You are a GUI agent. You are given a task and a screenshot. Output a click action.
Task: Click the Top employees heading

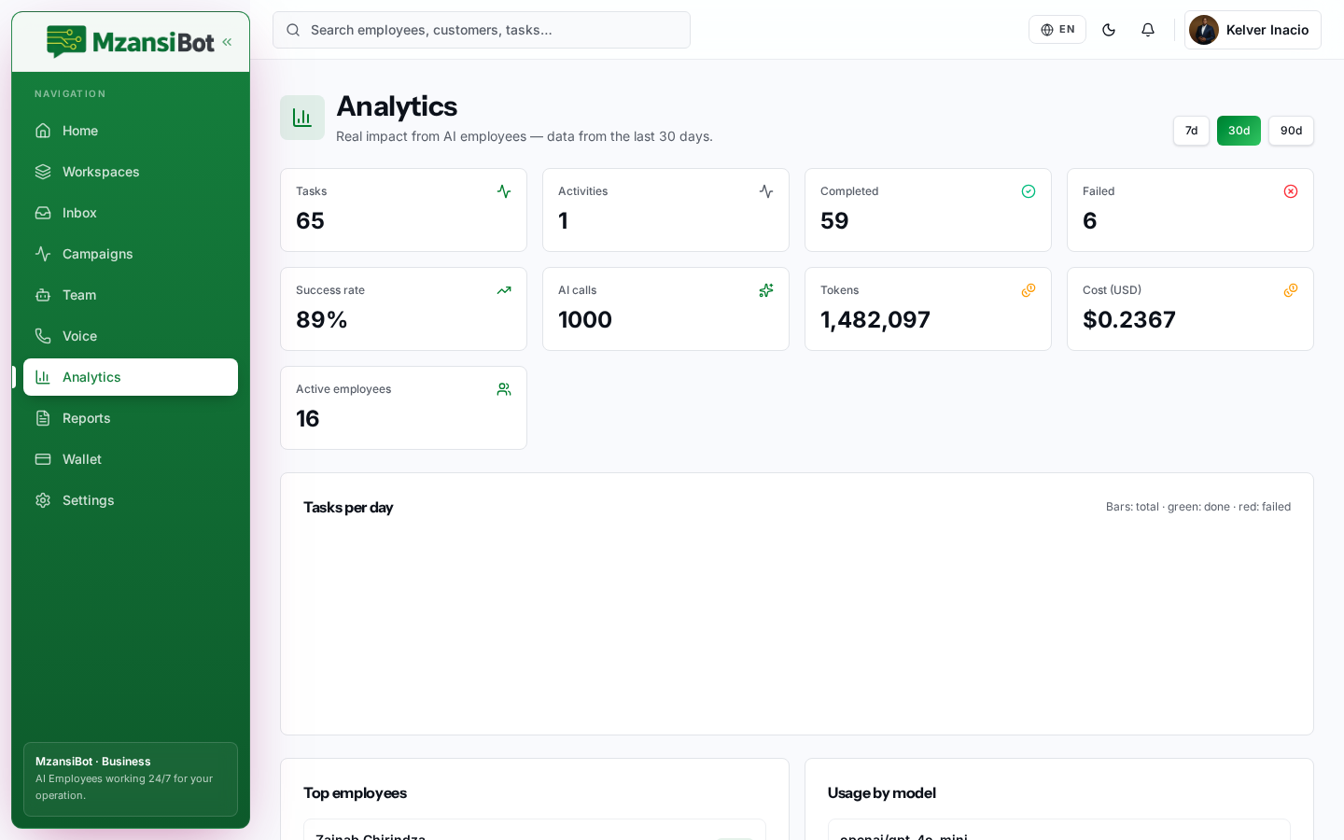click(355, 793)
